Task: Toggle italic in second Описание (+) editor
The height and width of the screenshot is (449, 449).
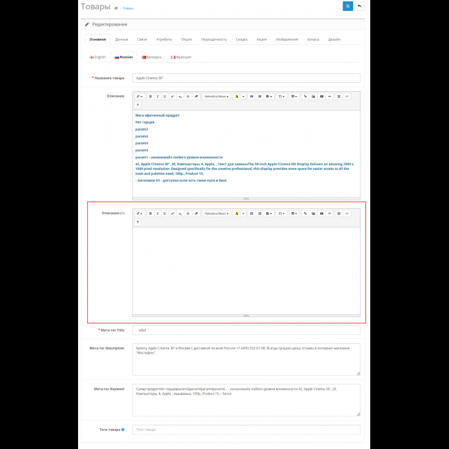Action: tap(157, 213)
